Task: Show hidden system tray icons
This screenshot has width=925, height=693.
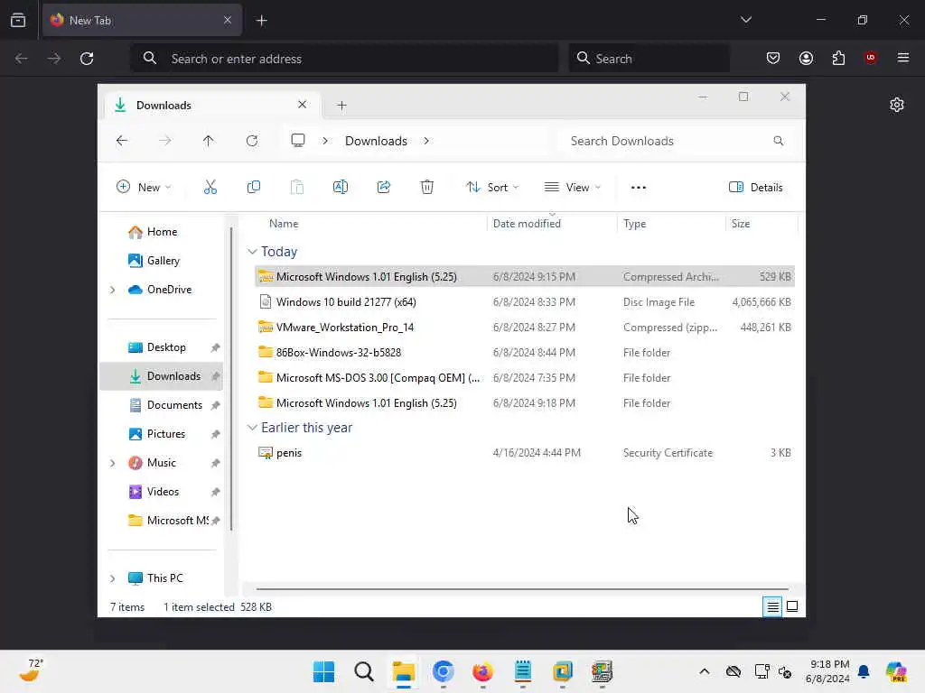Action: (x=705, y=671)
